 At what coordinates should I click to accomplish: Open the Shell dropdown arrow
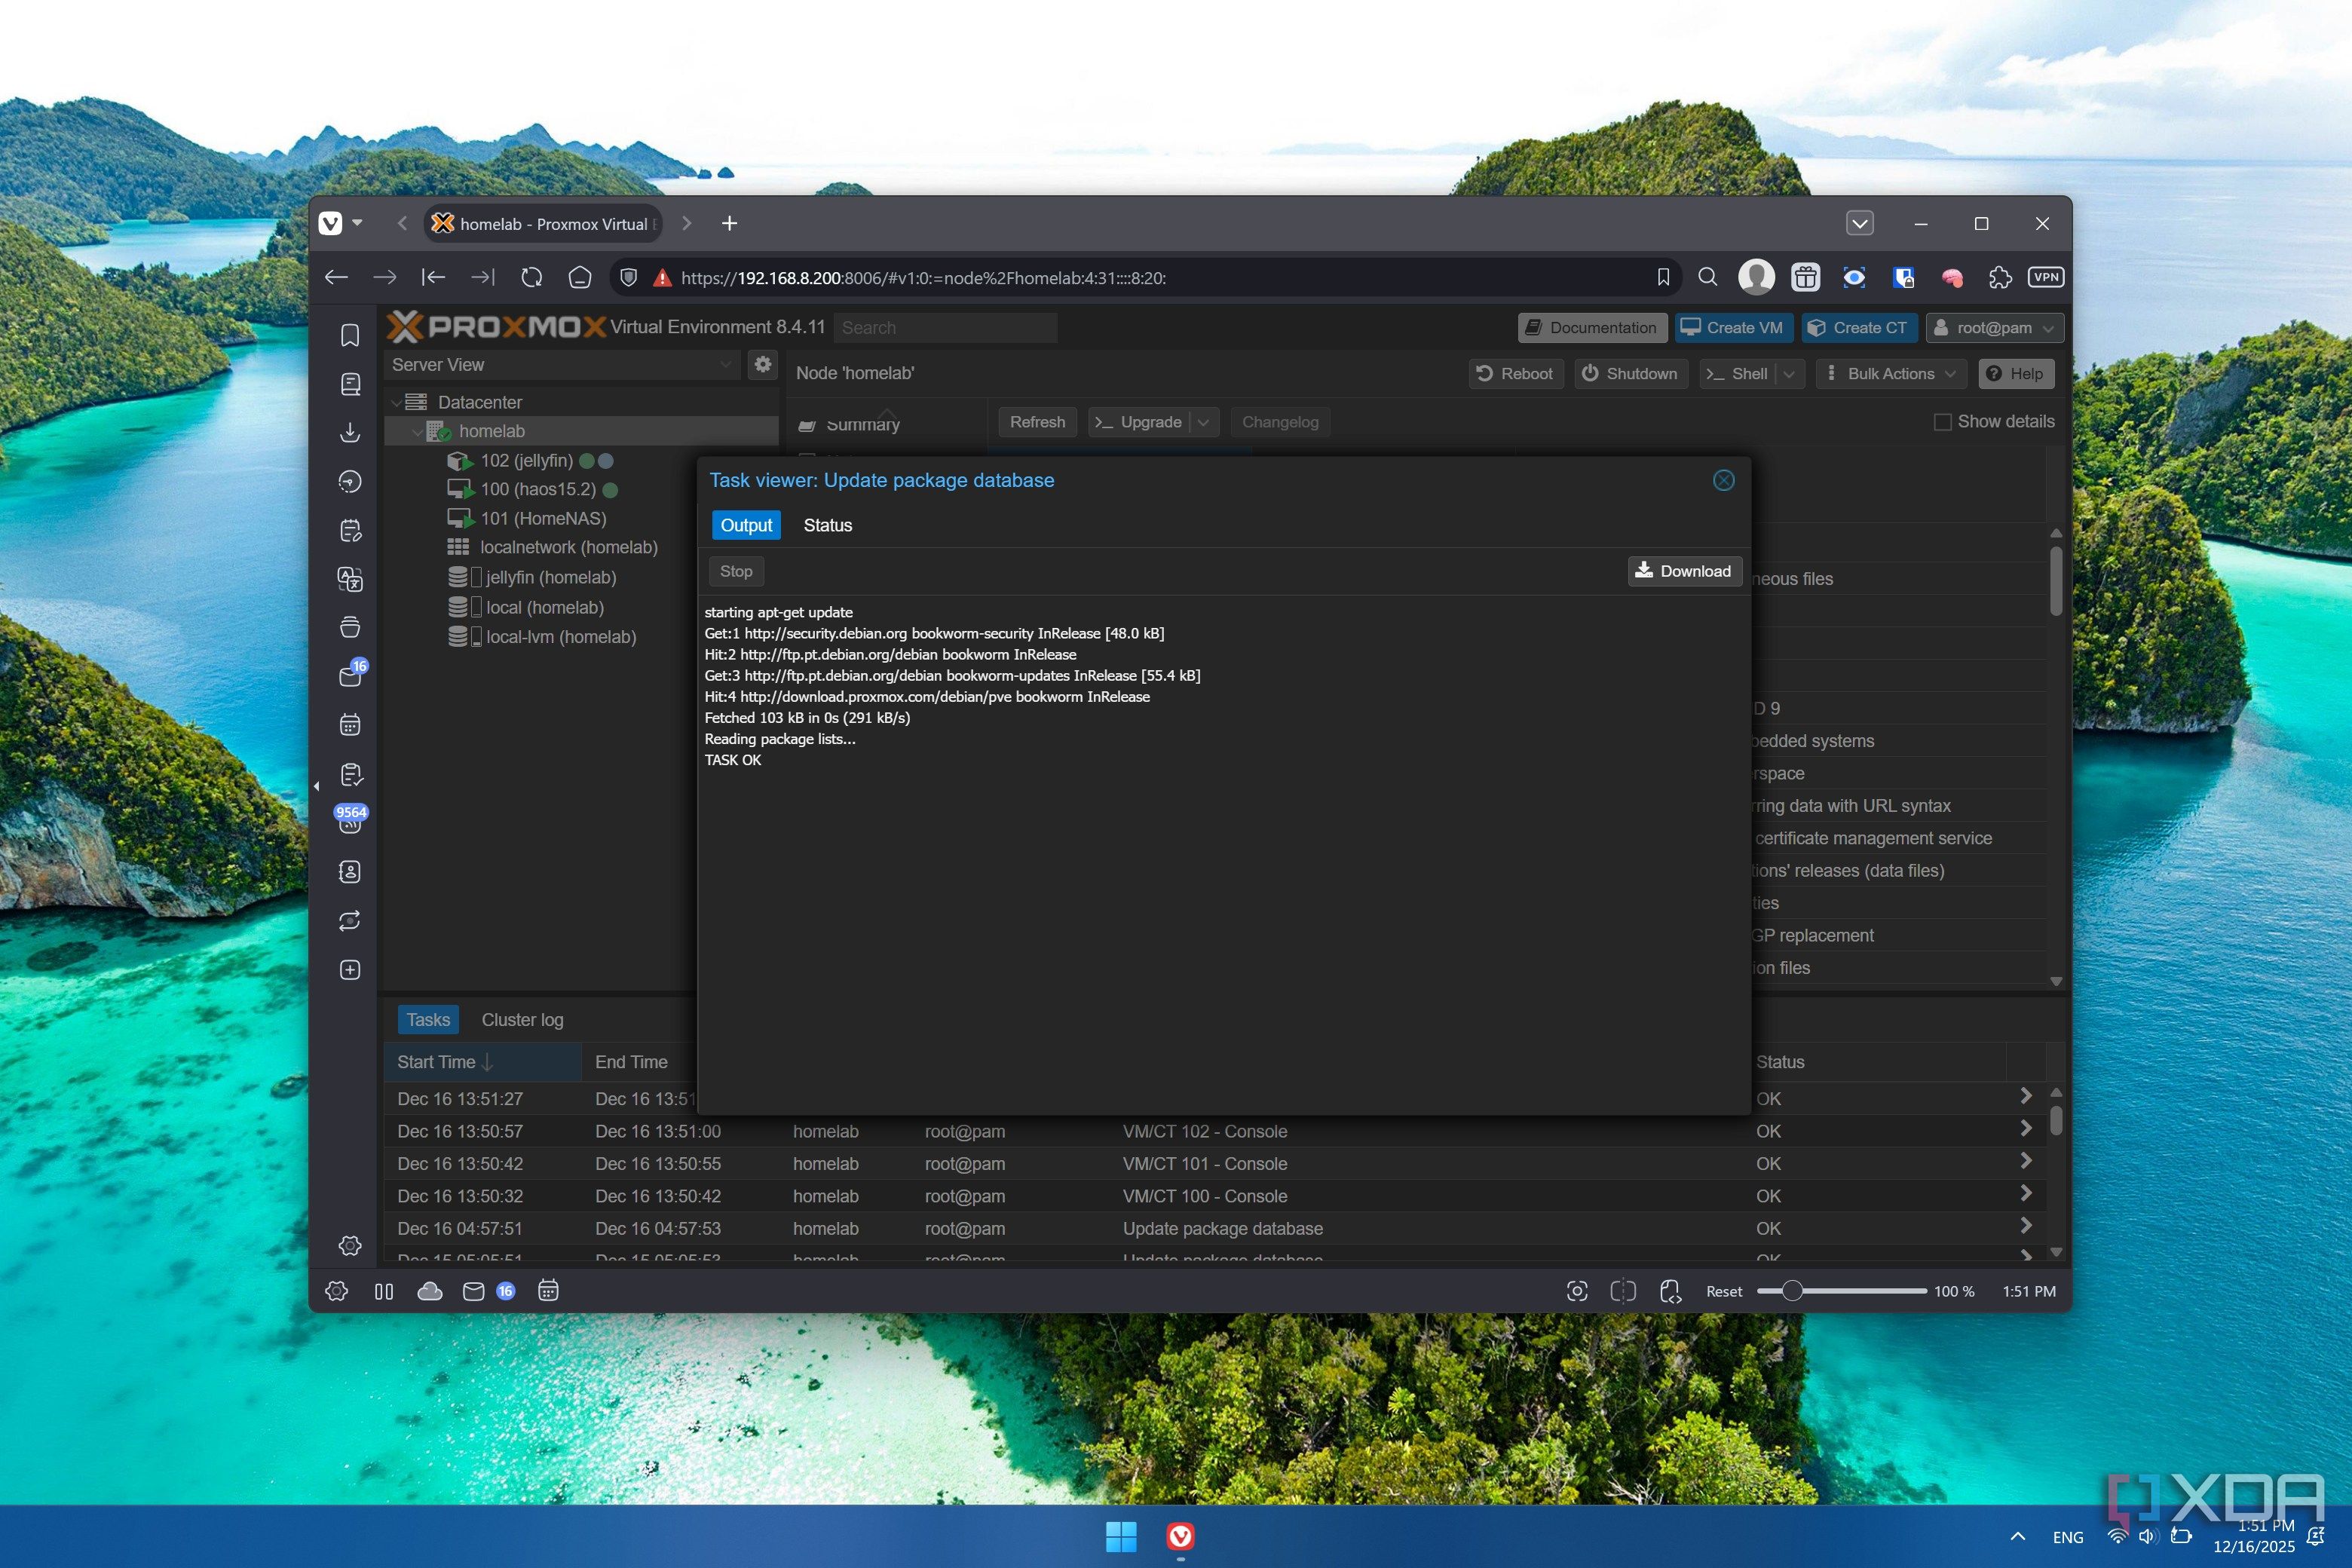point(1789,374)
